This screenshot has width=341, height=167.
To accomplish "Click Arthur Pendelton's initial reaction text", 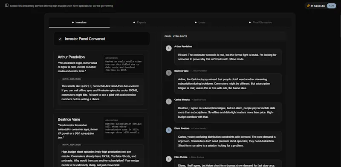I will (x=100, y=93).
